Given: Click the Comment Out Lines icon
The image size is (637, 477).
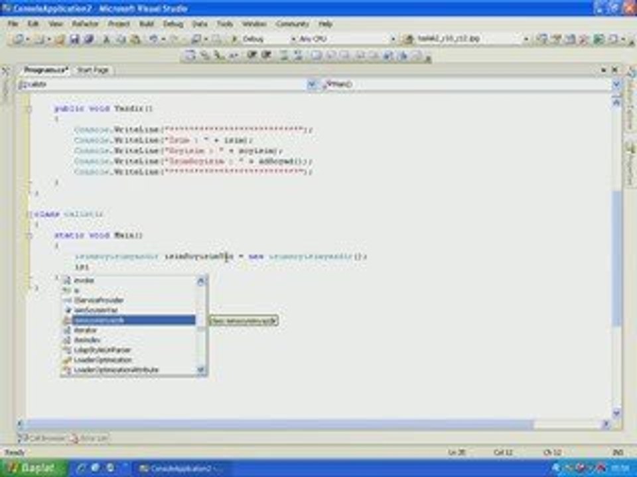Looking at the screenshot, I should [284, 55].
